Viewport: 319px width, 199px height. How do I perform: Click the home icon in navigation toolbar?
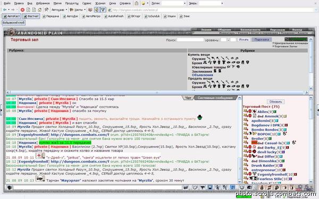(40, 10)
